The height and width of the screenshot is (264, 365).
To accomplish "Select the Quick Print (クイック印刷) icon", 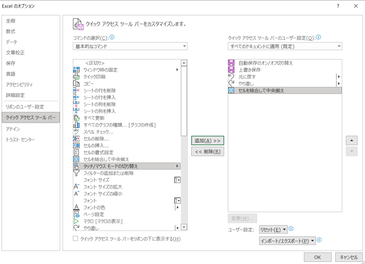I will point(76,77).
